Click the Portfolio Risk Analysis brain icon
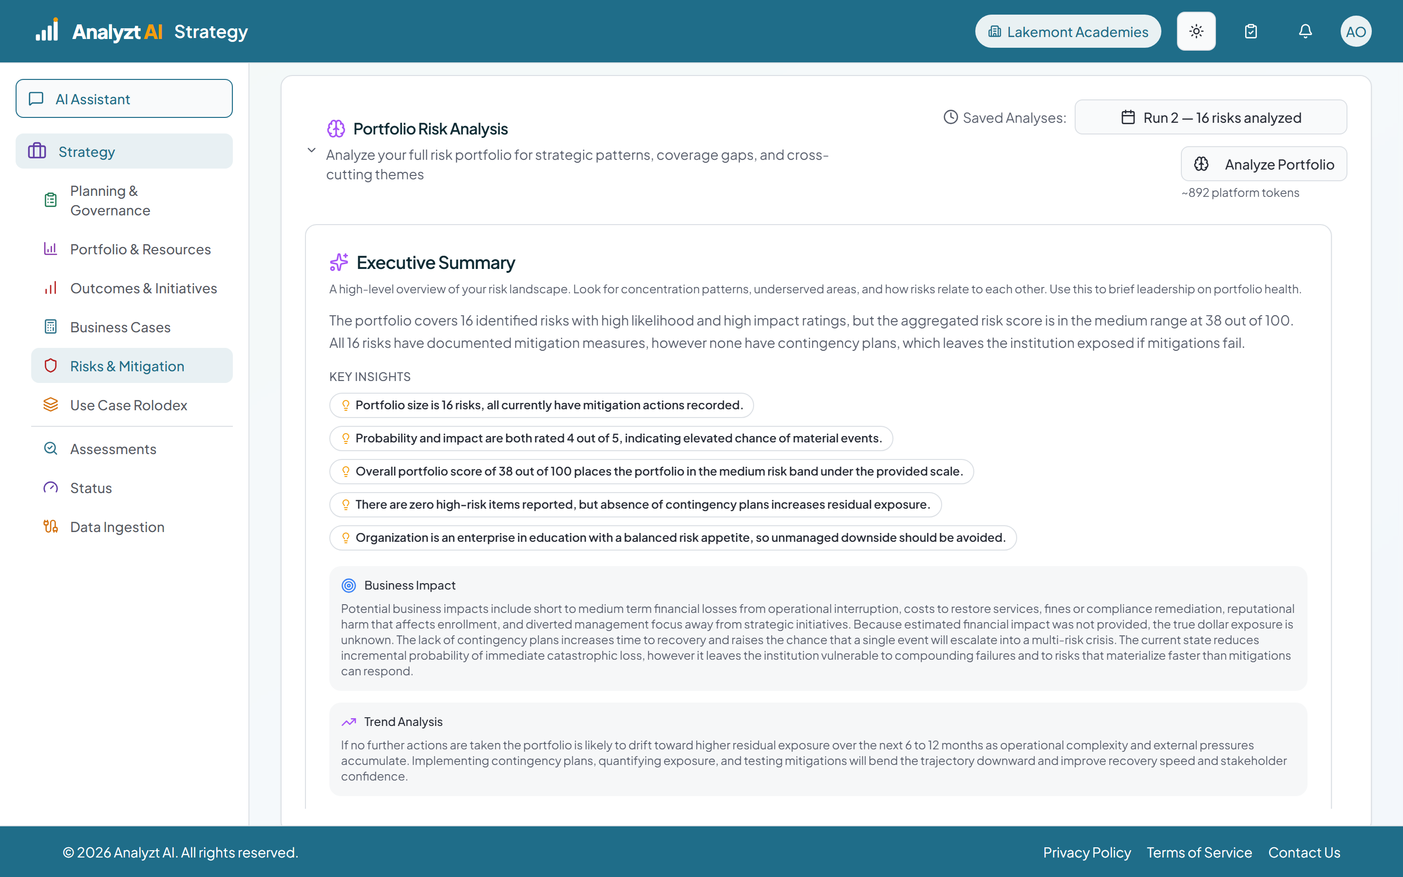The image size is (1403, 877). 336,129
